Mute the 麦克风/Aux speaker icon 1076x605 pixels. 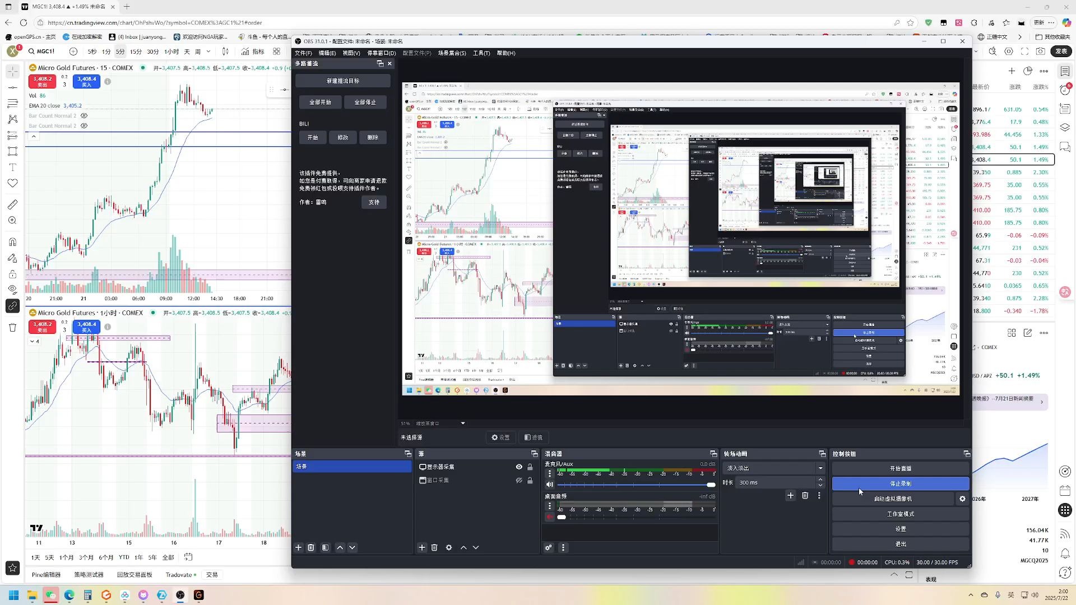click(x=550, y=485)
